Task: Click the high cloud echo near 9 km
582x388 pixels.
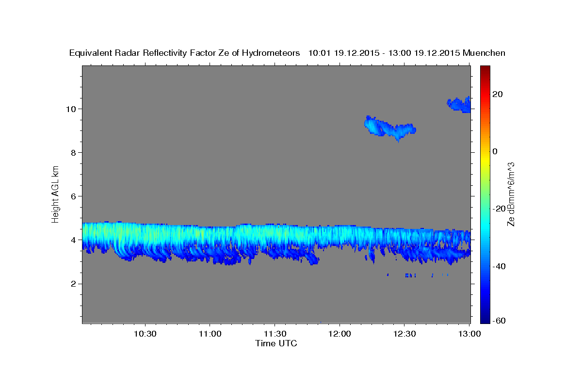Action: (x=389, y=128)
